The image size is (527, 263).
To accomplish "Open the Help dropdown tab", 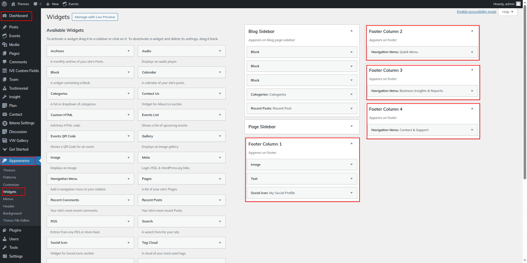I will pos(507,12).
